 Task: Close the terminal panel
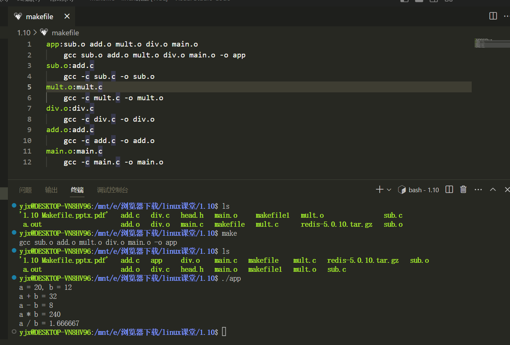click(507, 190)
